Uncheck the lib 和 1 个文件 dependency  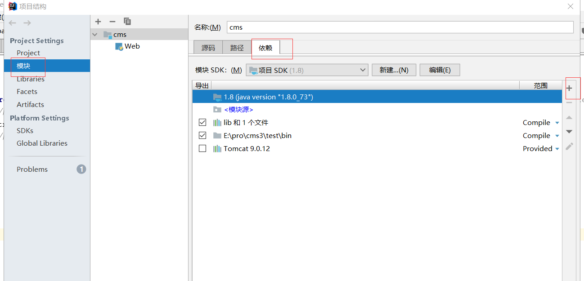(202, 122)
